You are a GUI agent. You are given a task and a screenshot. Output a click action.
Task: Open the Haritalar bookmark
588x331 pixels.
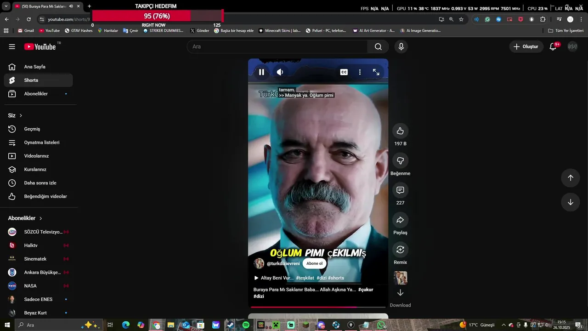pyautogui.click(x=107, y=31)
